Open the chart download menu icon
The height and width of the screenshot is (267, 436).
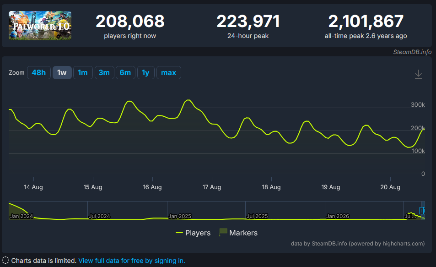coord(419,74)
